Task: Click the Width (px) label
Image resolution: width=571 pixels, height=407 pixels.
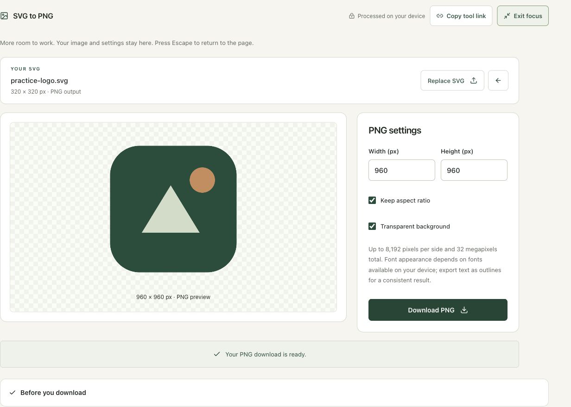Action: (384, 151)
